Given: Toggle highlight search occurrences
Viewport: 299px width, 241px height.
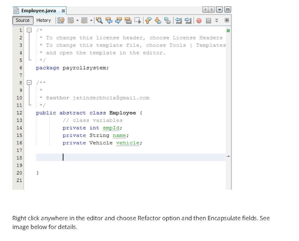Looking at the screenshot, I should [129, 20].
